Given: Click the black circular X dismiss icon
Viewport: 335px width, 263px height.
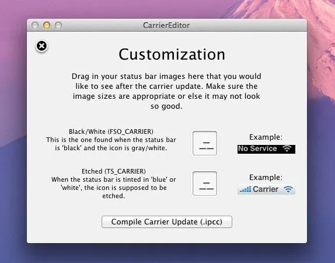Looking at the screenshot, I should click(x=41, y=46).
